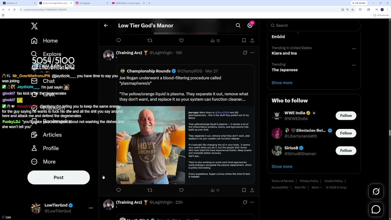391x220 pixels.
Task: Follow Libertarian Goth account
Action: 346,133
